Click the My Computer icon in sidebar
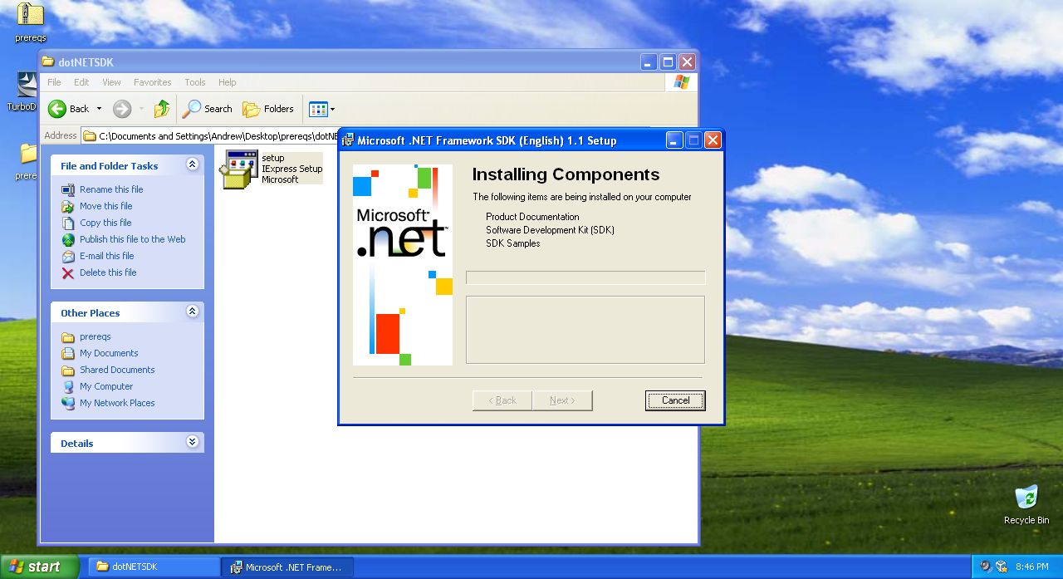 (x=68, y=386)
